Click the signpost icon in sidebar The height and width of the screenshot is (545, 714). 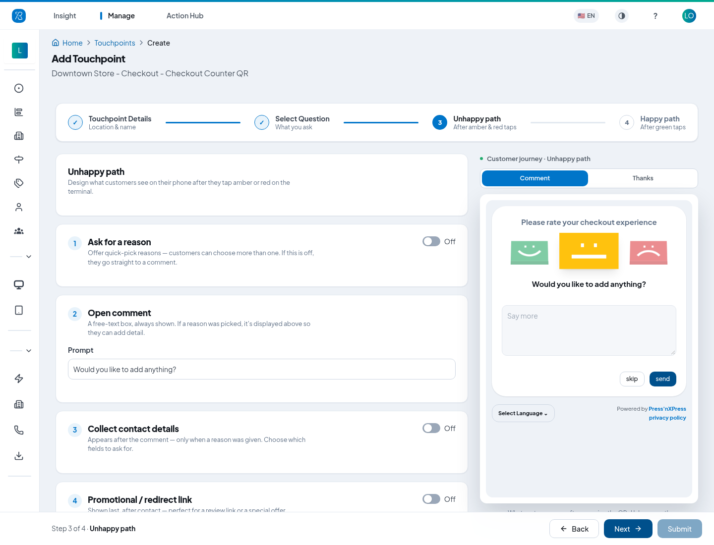19,160
